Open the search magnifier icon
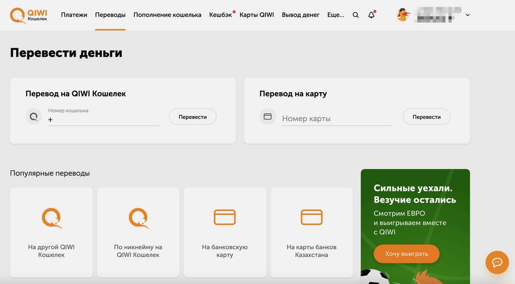The width and height of the screenshot is (515, 284). coord(356,15)
